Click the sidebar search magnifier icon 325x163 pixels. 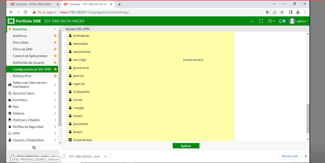34,148
